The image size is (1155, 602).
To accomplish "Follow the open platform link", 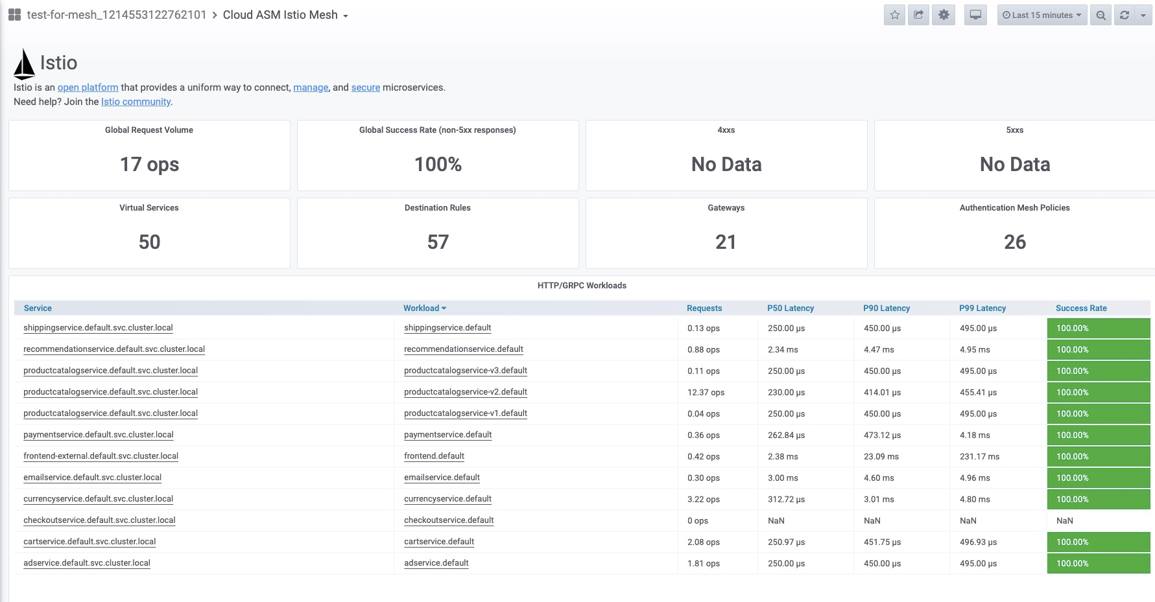I will [x=88, y=87].
